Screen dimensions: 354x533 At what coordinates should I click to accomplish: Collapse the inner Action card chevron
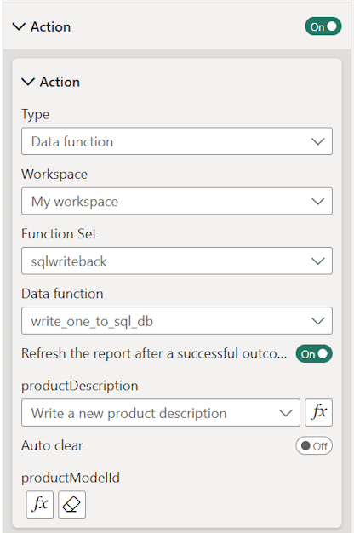point(28,82)
